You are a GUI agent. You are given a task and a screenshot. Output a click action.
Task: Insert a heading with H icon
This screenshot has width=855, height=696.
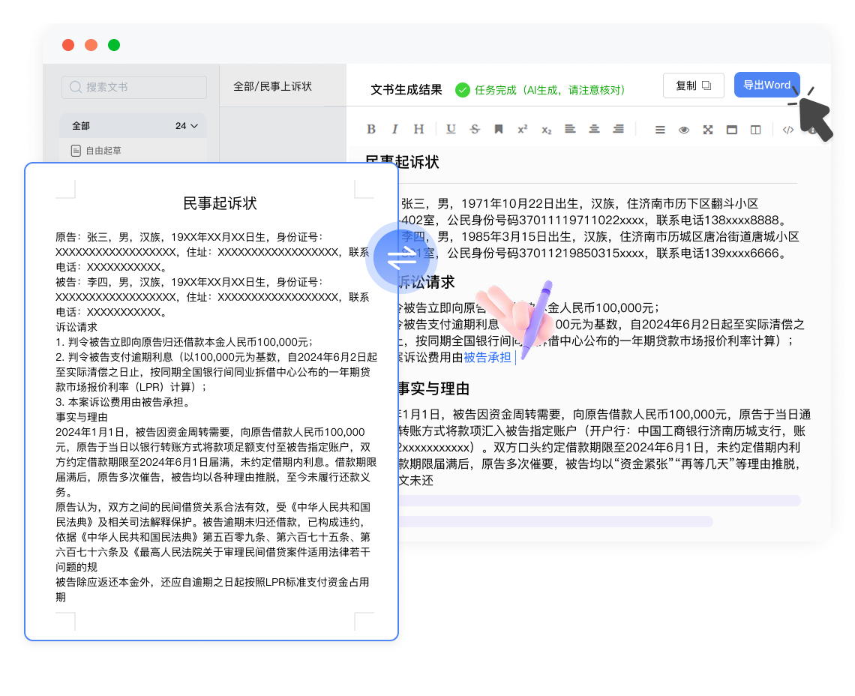tap(419, 129)
